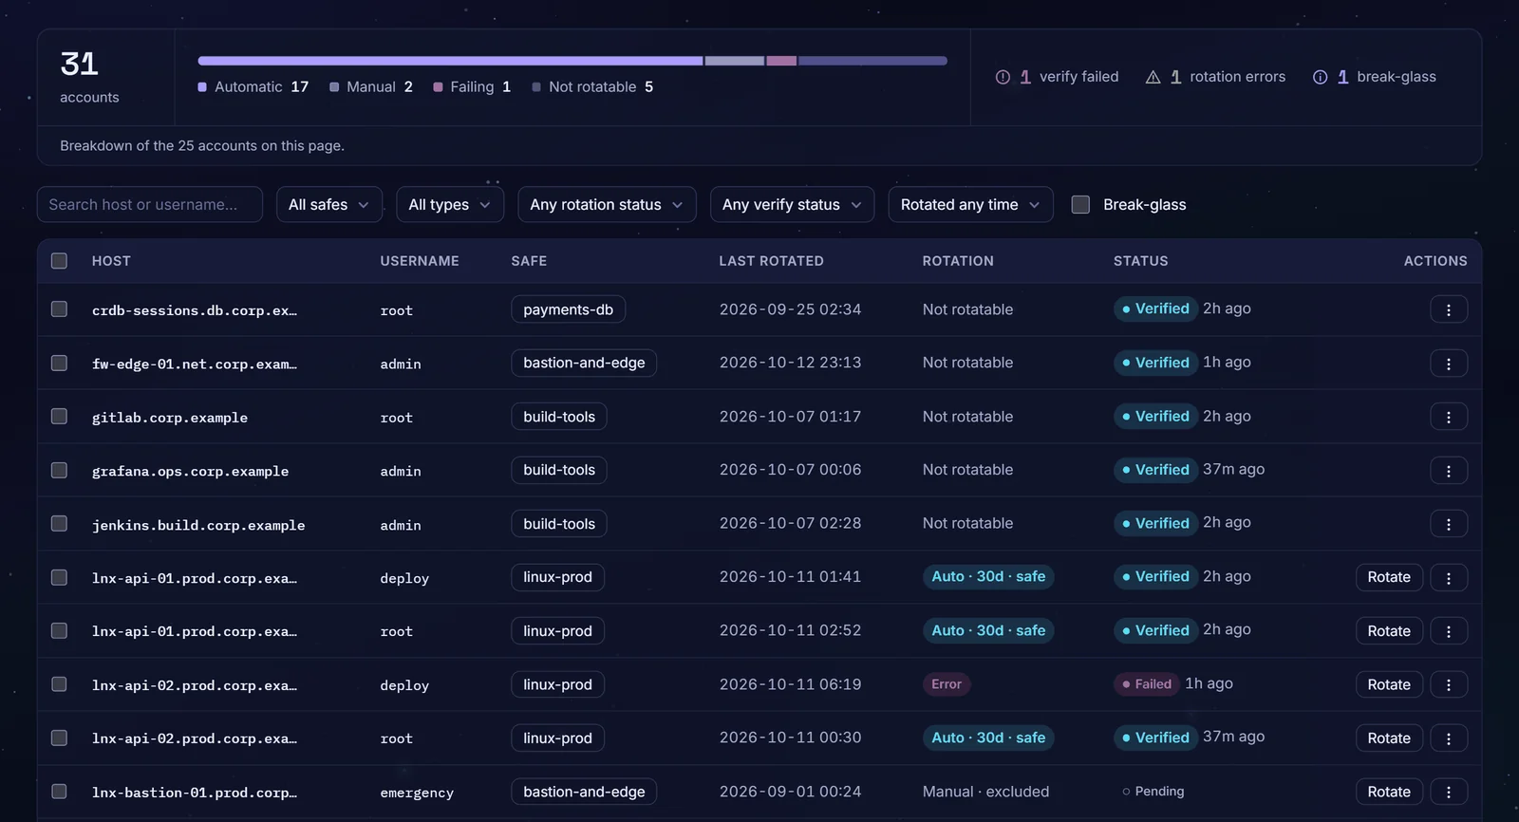1519x822 pixels.
Task: Click the Error rotation badge
Action: pyautogui.click(x=946, y=684)
